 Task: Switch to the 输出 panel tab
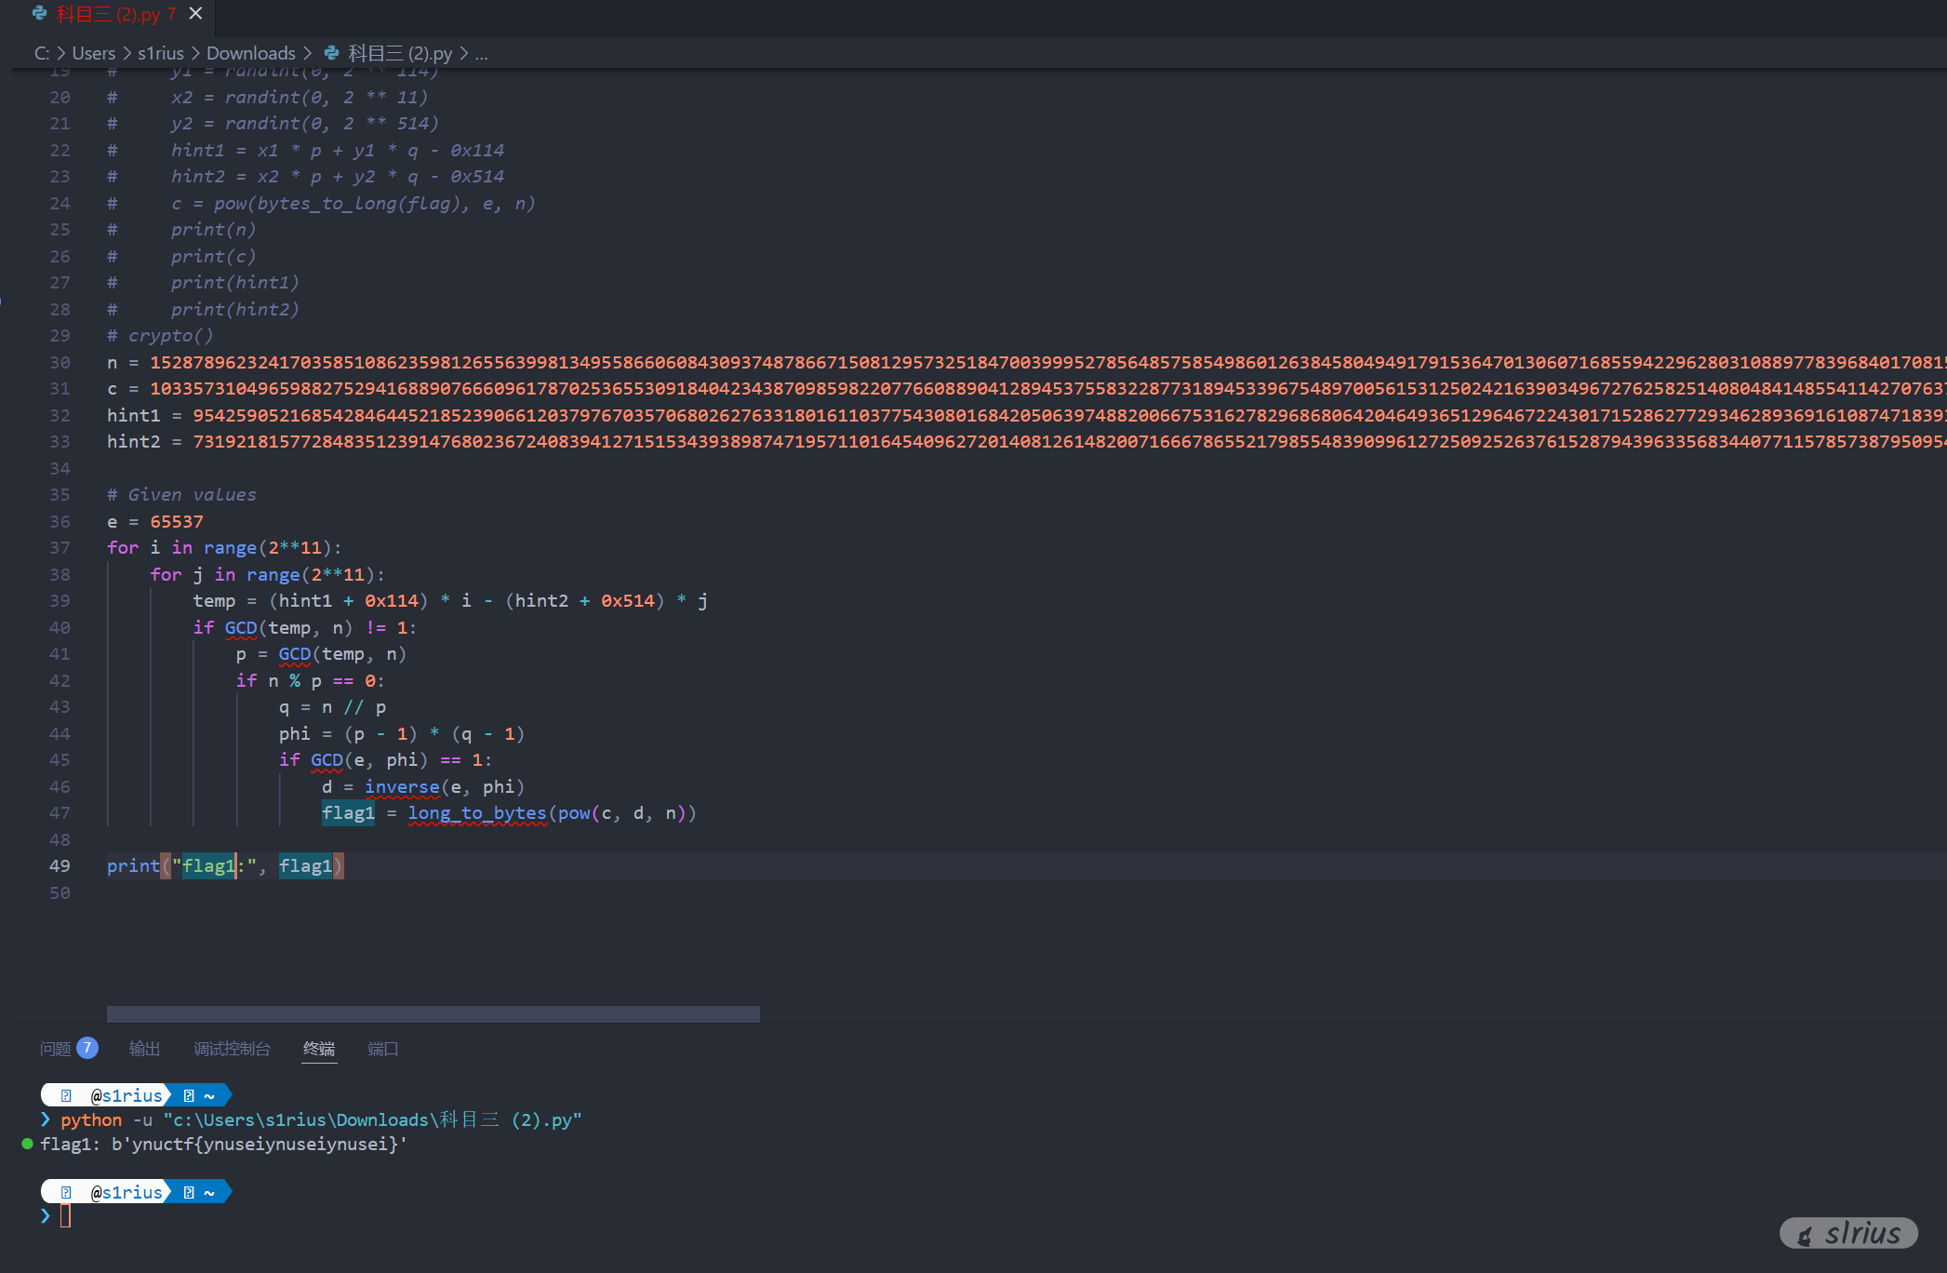pyautogui.click(x=144, y=1049)
